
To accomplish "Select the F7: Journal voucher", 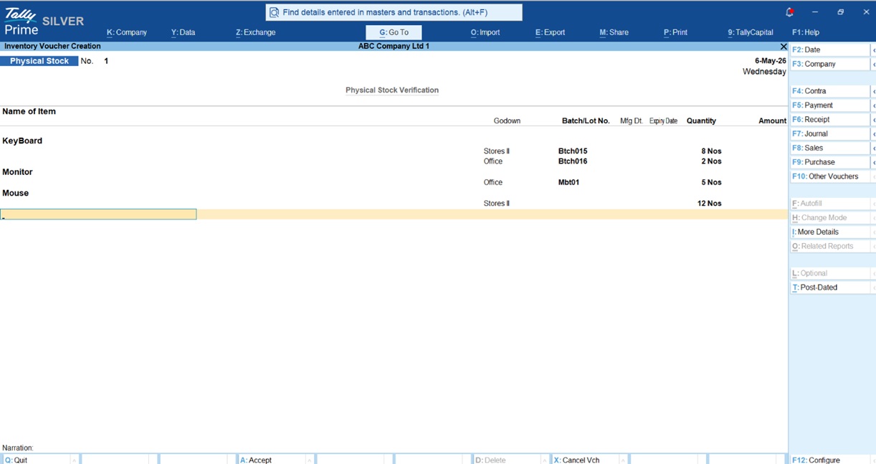I will coord(829,133).
